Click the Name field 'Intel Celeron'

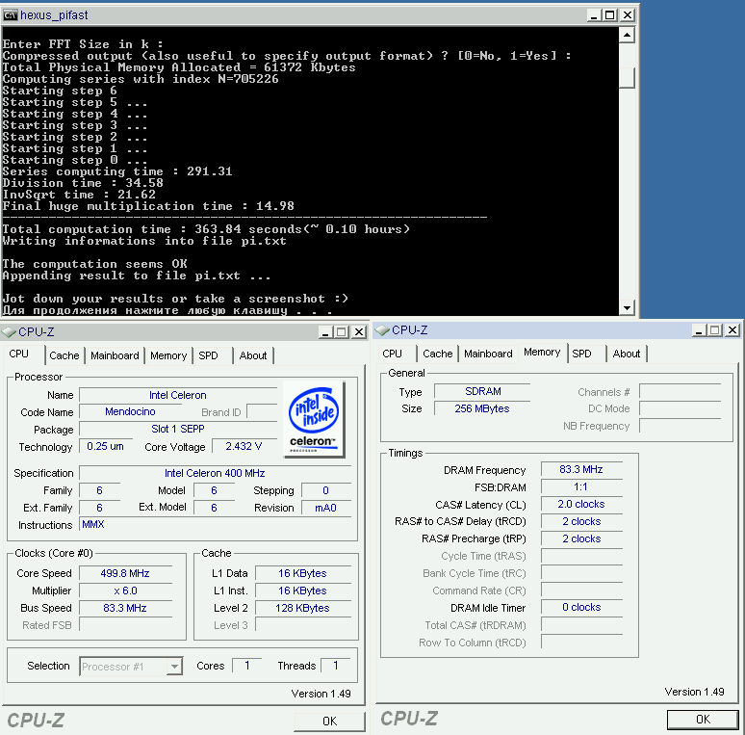tap(178, 395)
